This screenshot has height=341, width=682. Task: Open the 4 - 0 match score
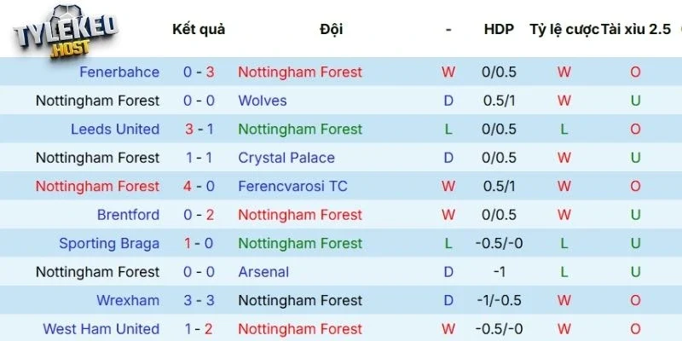pyautogui.click(x=199, y=187)
